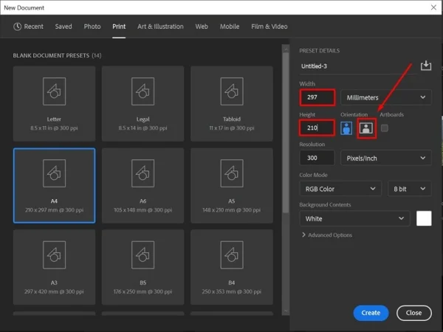Select preset text '105 x 148 mm @ 300 ppi'
This screenshot has height=332, width=443.
[143, 210]
